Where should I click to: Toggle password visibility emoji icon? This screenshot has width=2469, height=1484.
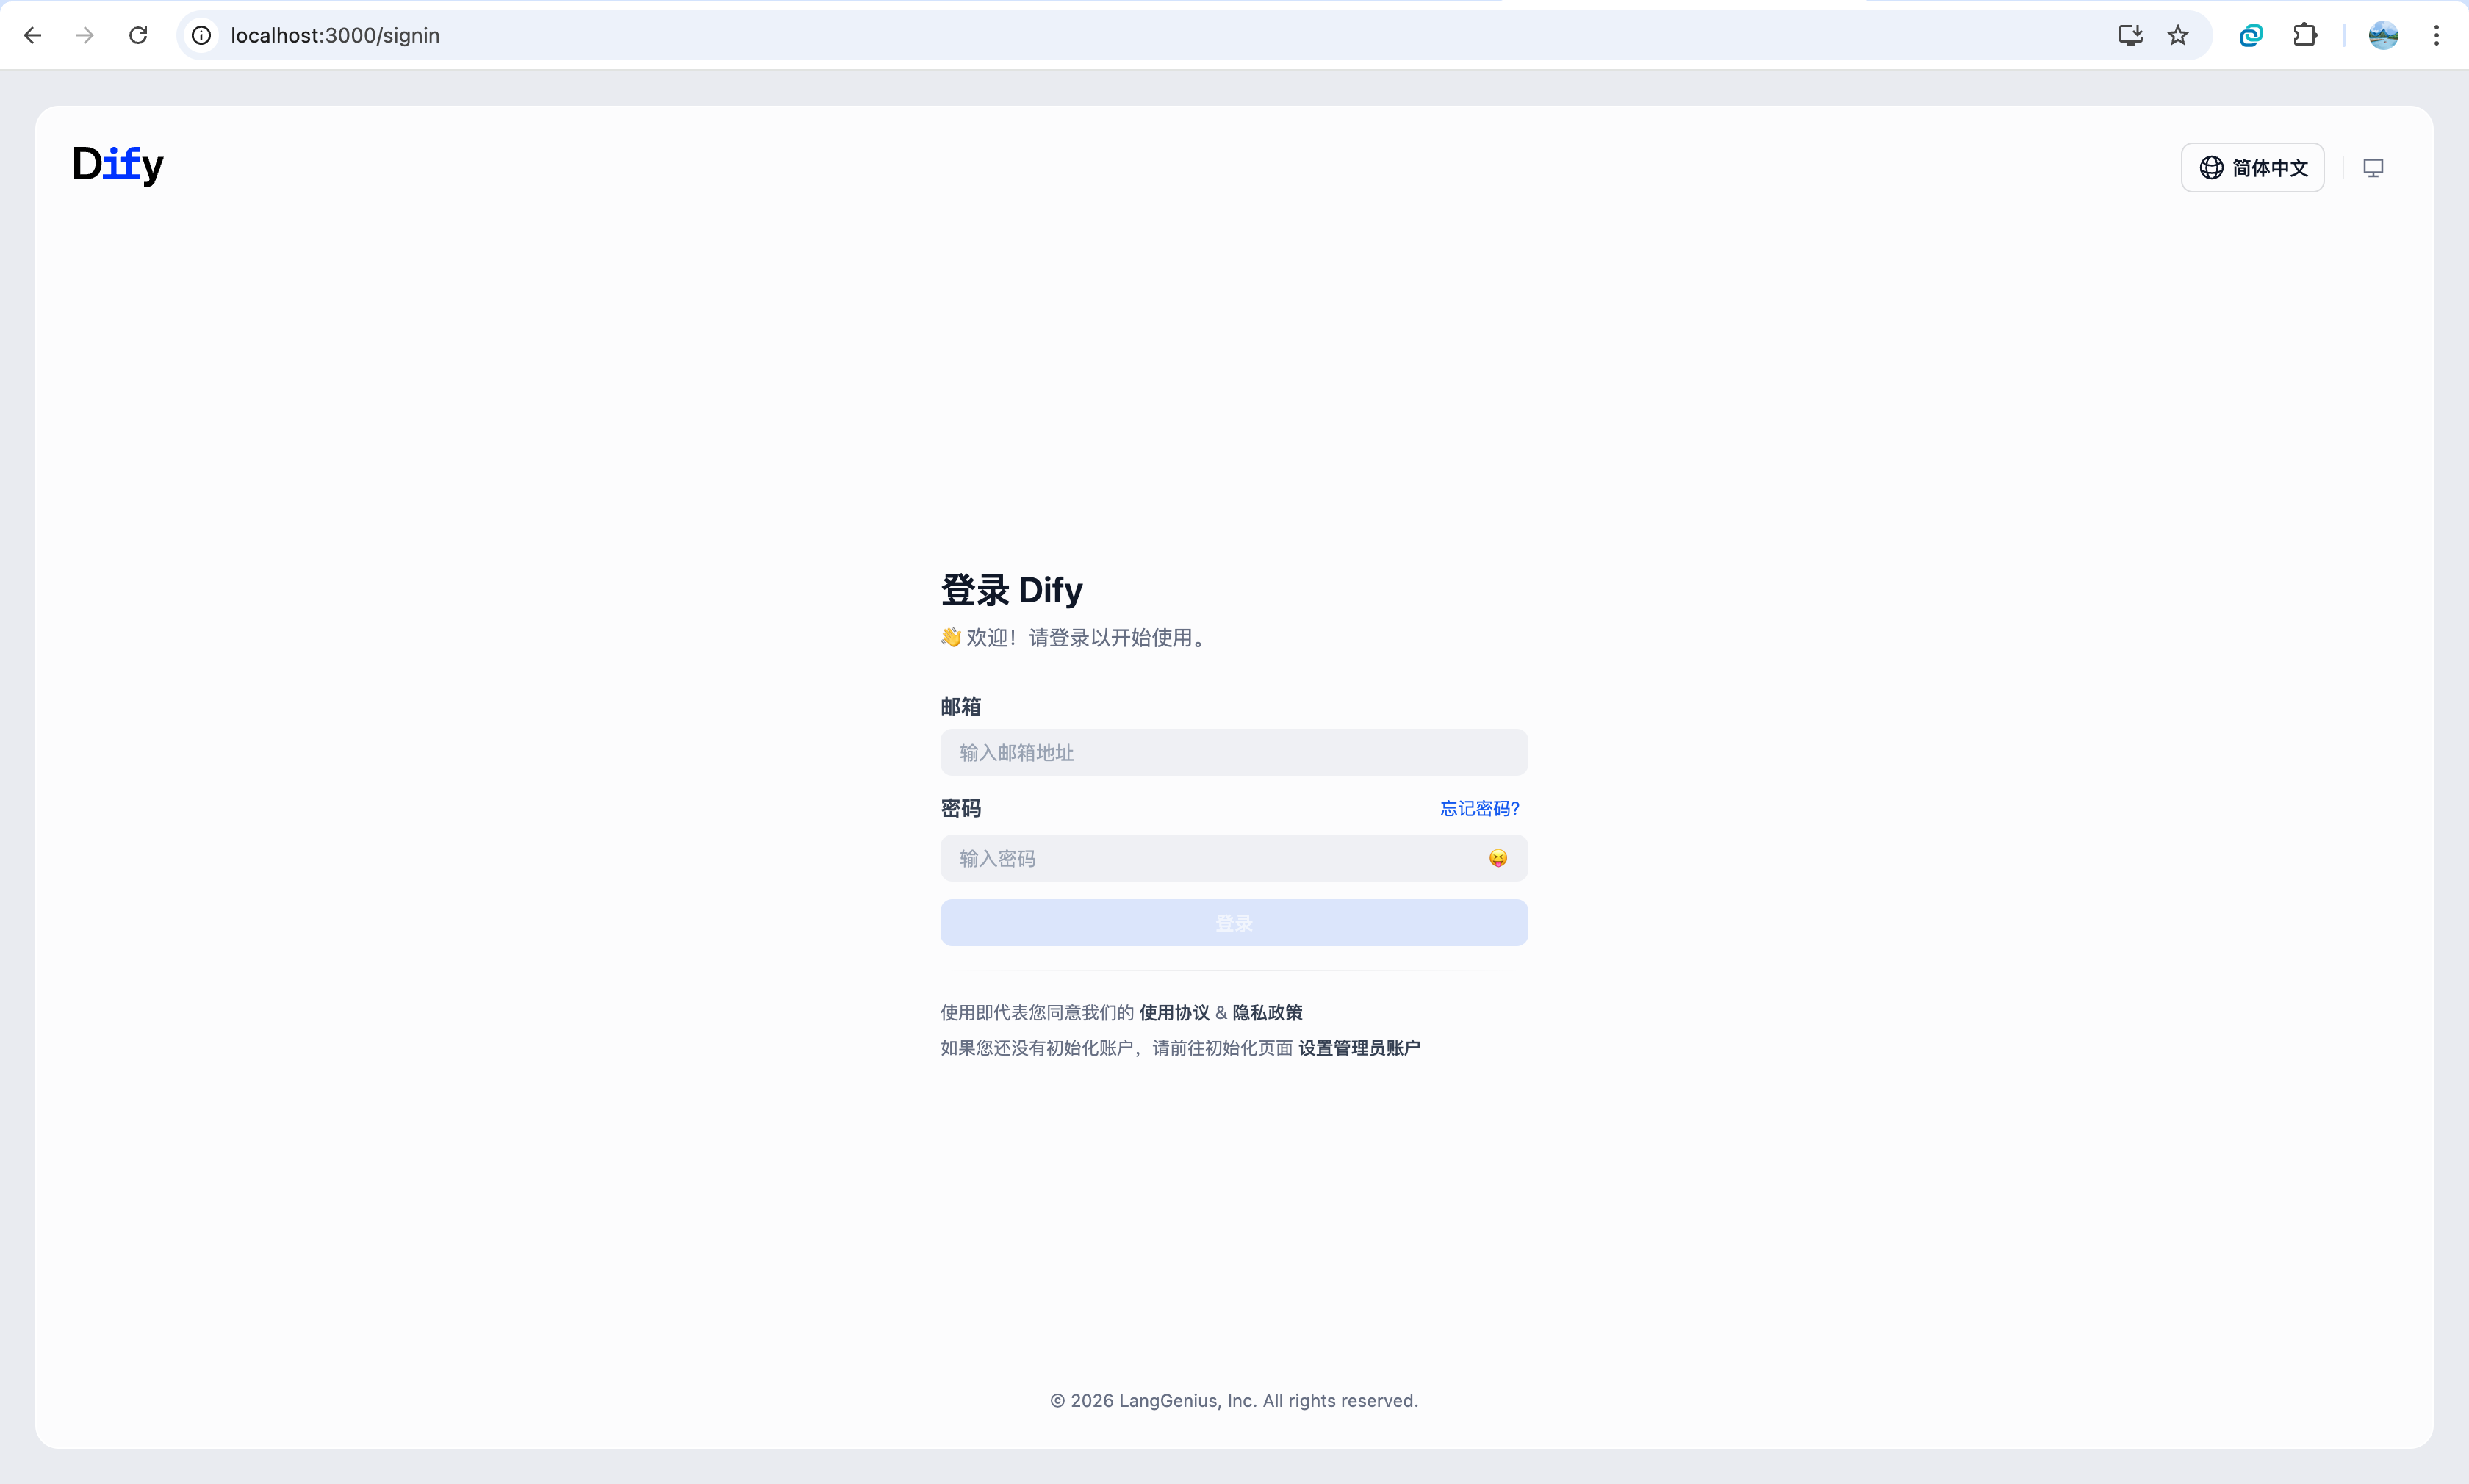(x=1497, y=858)
